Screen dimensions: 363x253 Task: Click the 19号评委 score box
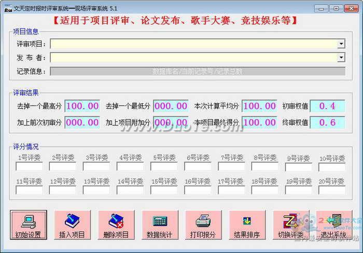[299, 190]
